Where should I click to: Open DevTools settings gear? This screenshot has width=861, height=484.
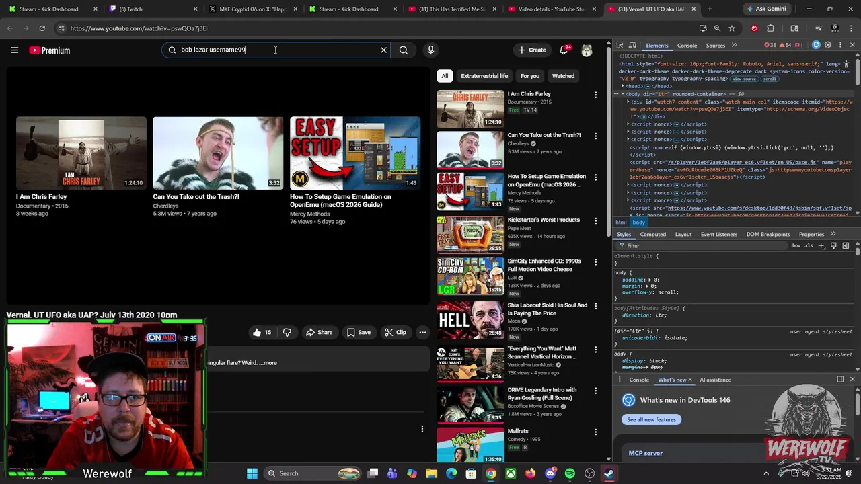[x=828, y=45]
